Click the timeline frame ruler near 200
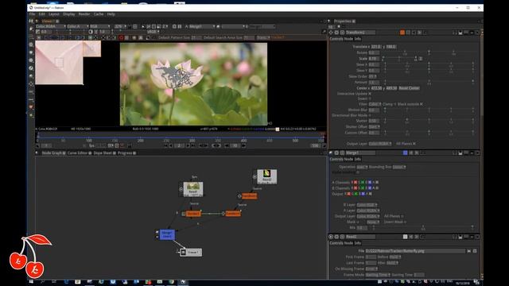The width and height of the screenshot is (509, 286). point(140,141)
